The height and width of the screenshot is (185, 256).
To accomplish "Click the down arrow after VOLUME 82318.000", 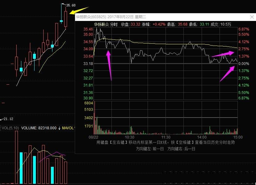I will point(59,128).
